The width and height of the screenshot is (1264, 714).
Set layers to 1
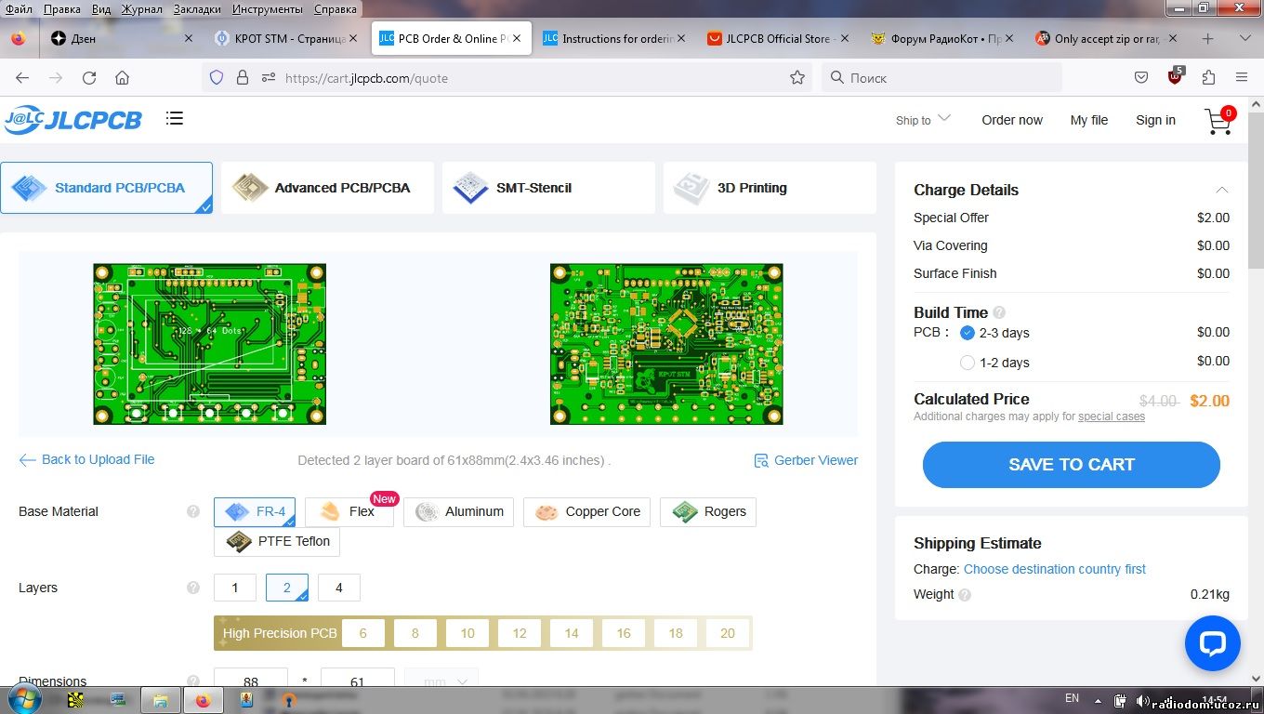(x=235, y=588)
